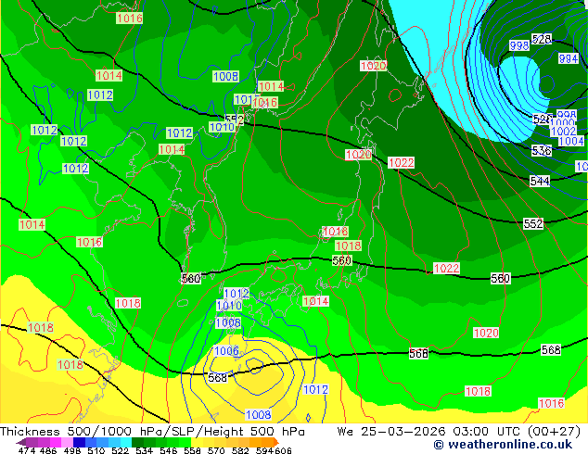Click the date We 25-03-2026 03:00 UTC
Image resolution: width=588 pixels, height=454 pixels.
pyautogui.click(x=431, y=432)
